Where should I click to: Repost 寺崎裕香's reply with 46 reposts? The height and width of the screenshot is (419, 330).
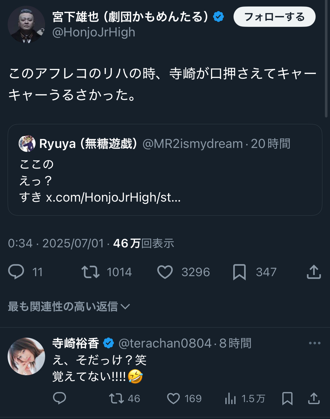116,398
